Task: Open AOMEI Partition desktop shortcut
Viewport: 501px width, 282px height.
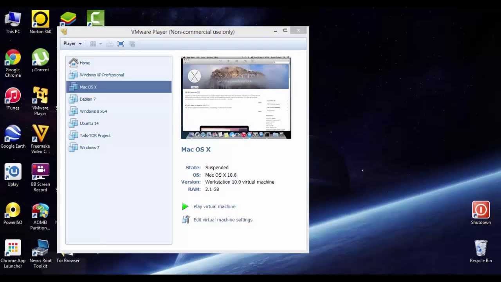Action: (40, 216)
